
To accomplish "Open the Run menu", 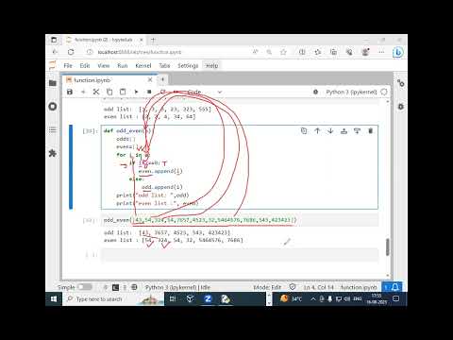I will [123, 65].
